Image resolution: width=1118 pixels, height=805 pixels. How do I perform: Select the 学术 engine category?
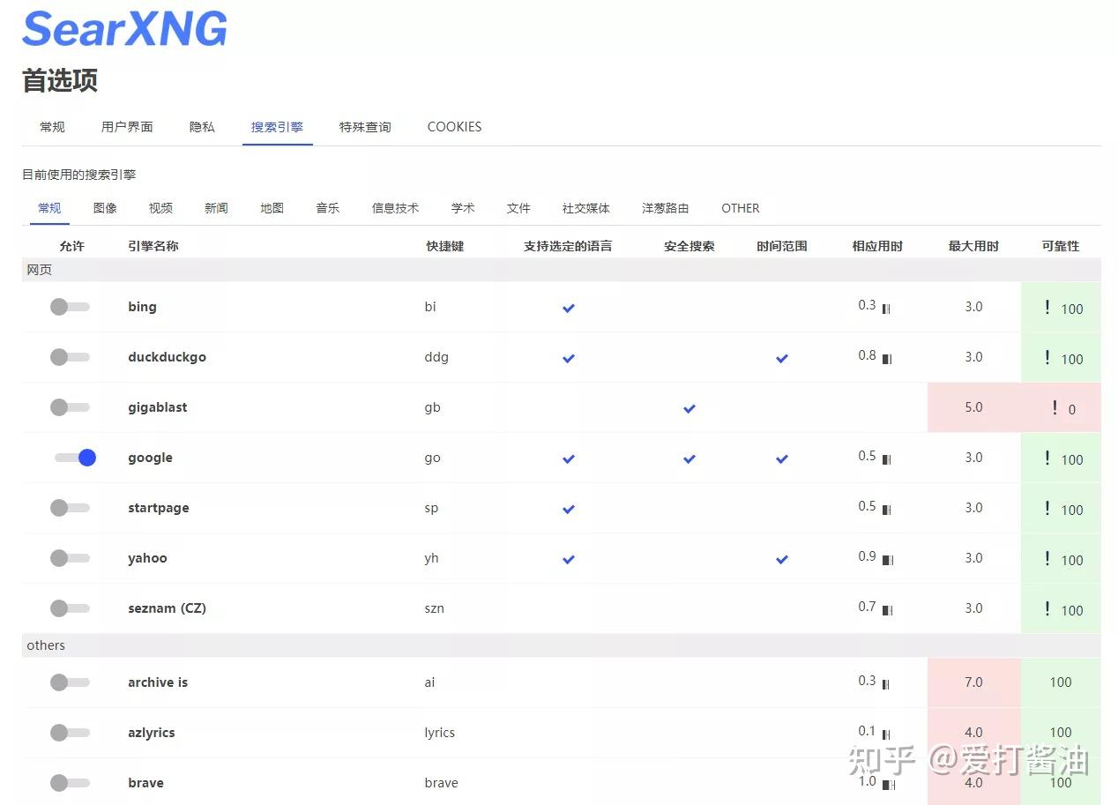click(x=463, y=208)
